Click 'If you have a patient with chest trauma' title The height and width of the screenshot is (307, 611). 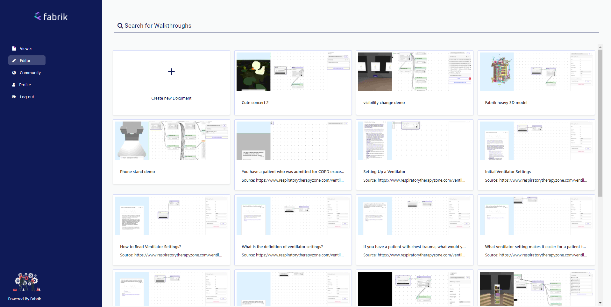point(415,247)
